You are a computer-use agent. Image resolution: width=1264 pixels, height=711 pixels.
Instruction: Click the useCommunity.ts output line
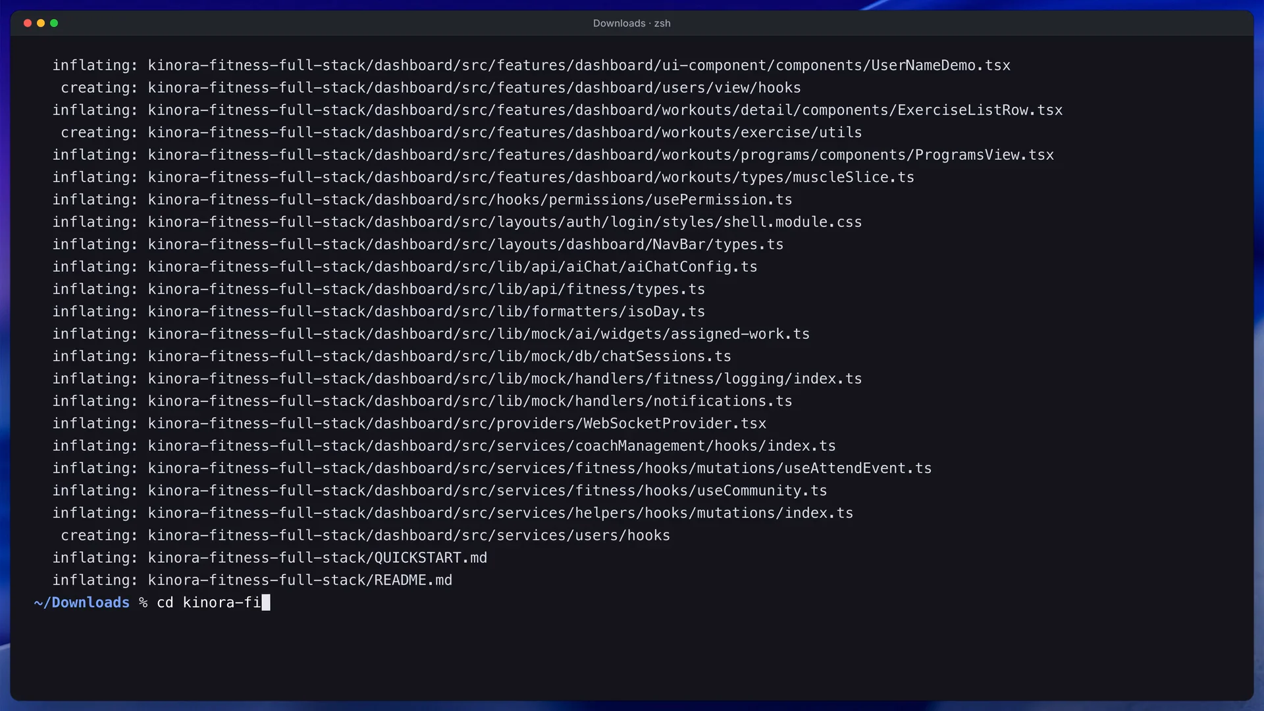click(440, 490)
